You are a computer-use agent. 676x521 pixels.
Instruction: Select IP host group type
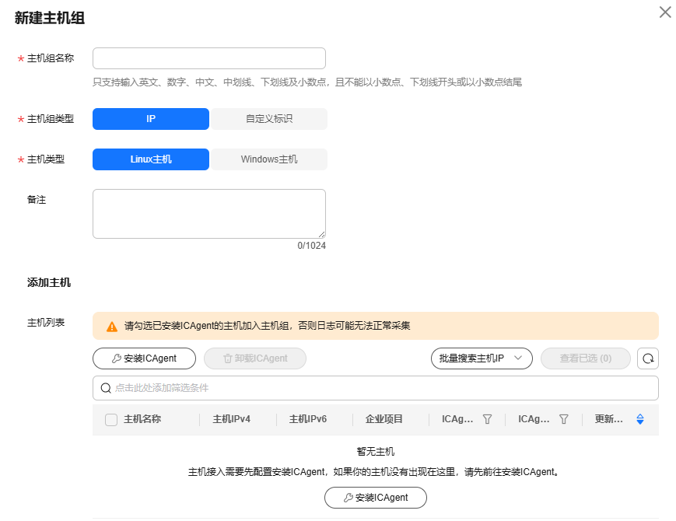click(151, 119)
